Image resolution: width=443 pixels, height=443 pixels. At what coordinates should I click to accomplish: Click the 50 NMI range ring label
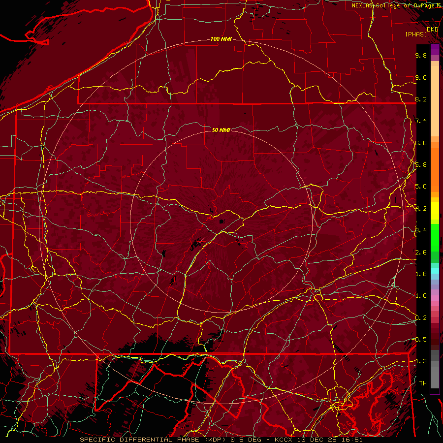[x=221, y=130]
